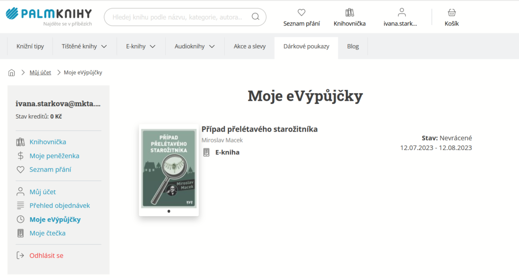Click Moje eVýpůjčky breadcrumb text
Screen dimensions: 519x278
click(x=83, y=72)
